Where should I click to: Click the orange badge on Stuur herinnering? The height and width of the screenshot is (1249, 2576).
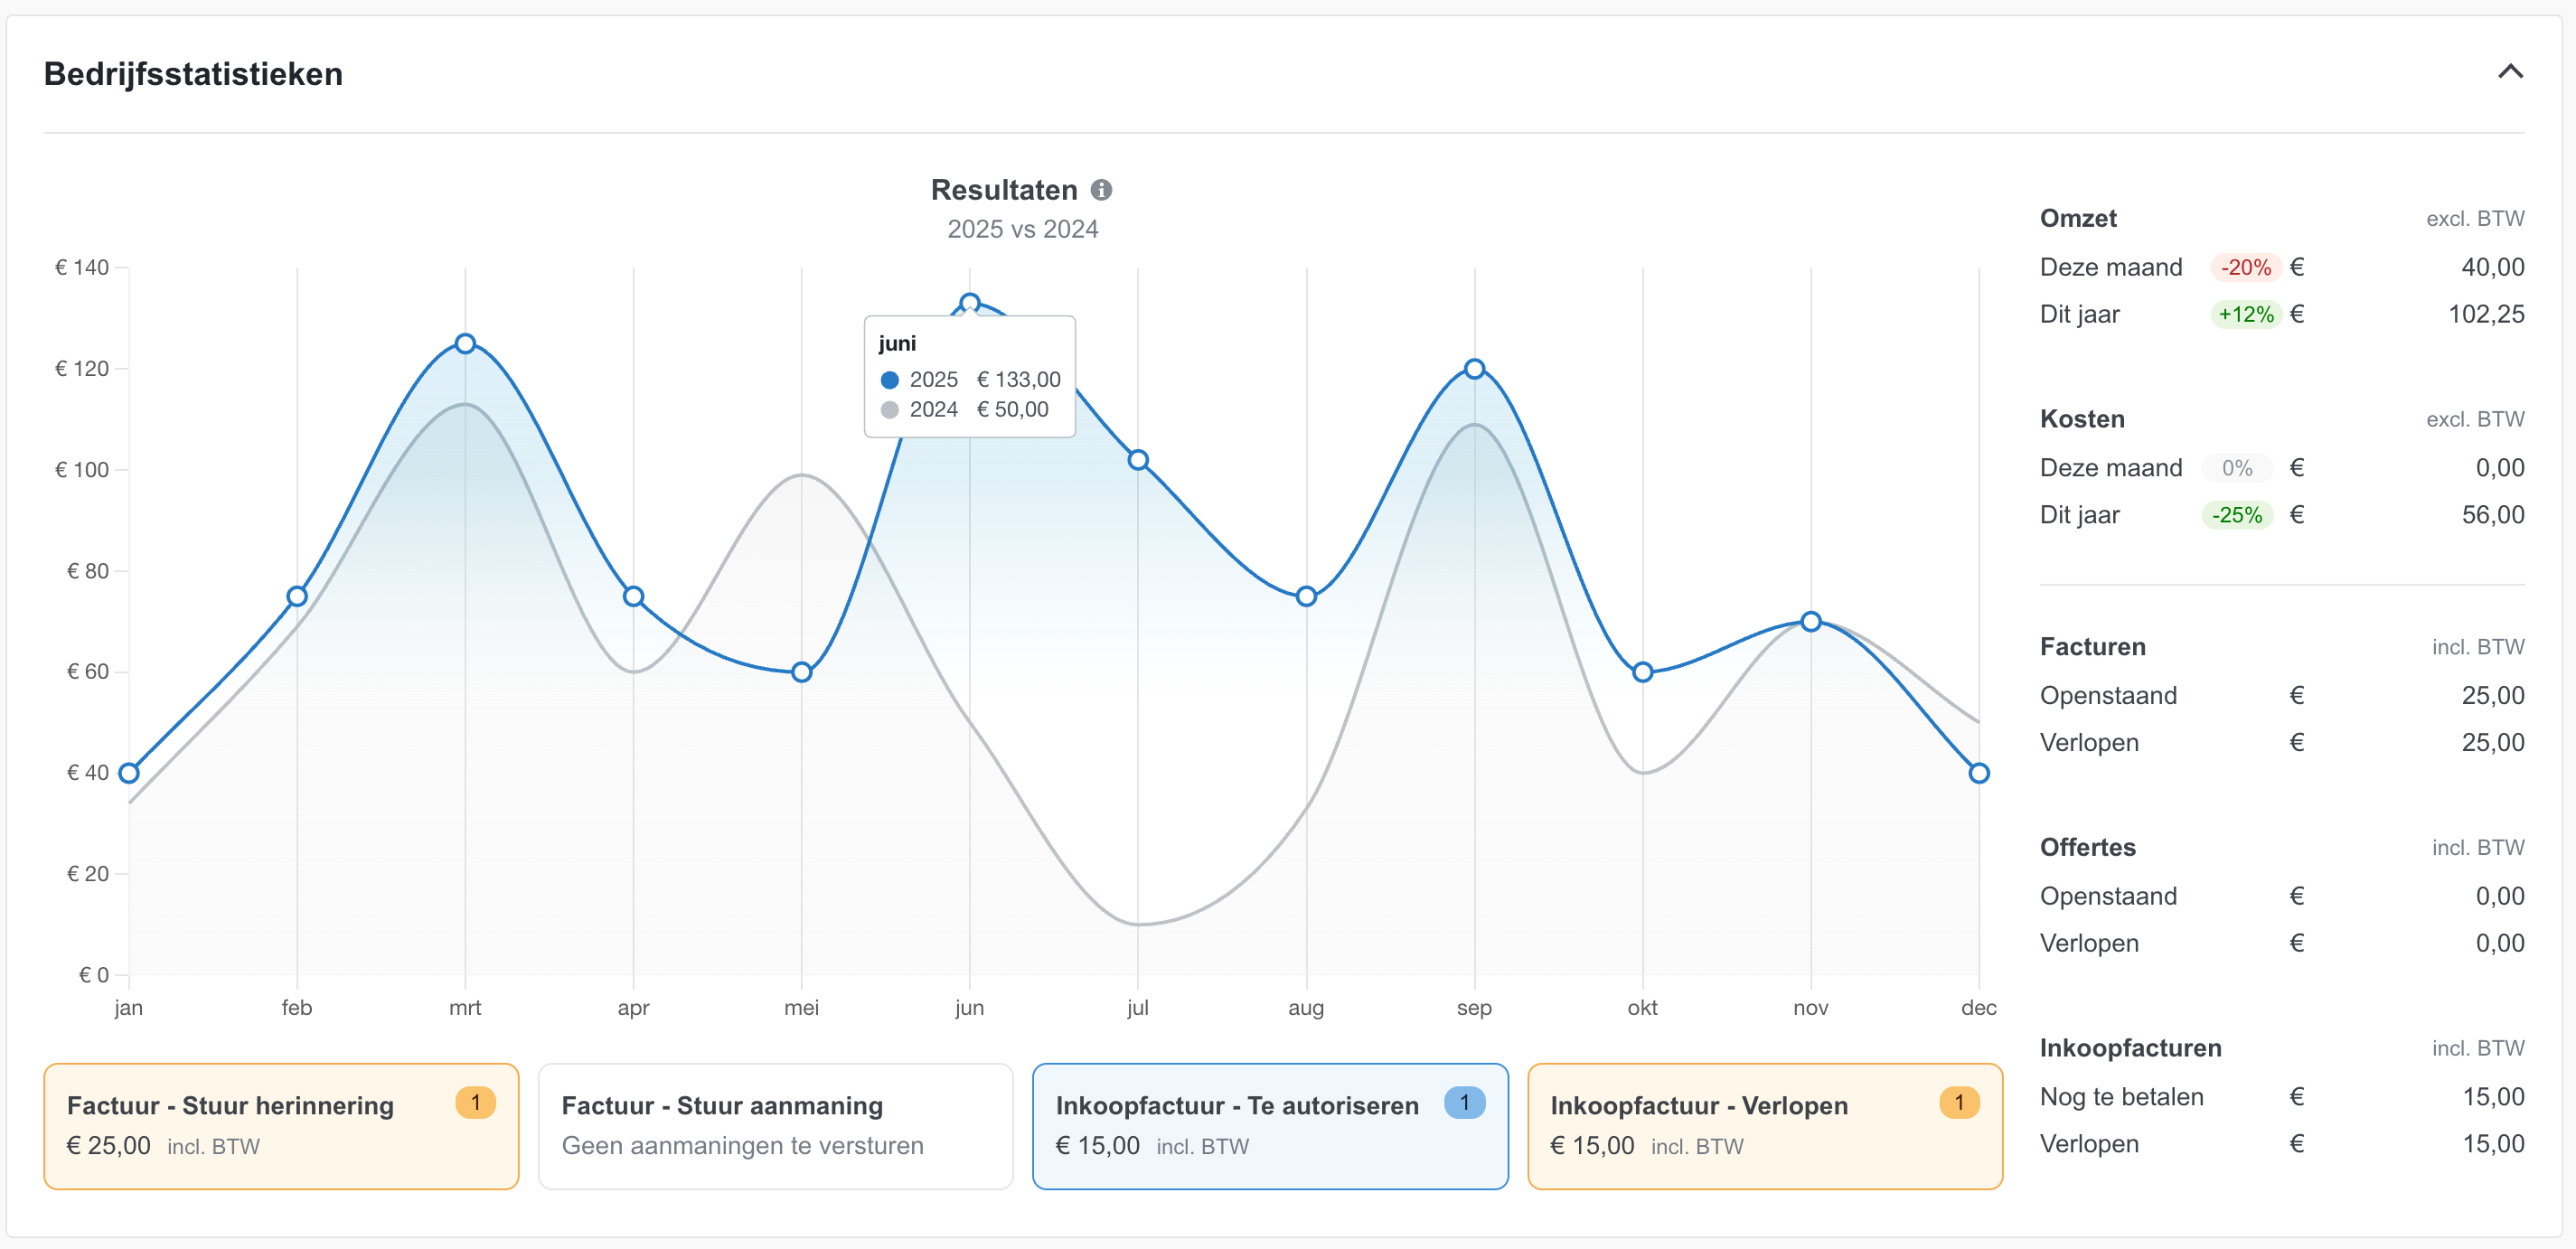[x=475, y=1102]
